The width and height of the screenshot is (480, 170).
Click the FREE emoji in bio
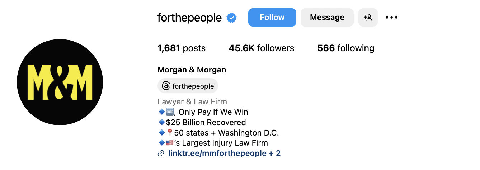pyautogui.click(x=170, y=112)
